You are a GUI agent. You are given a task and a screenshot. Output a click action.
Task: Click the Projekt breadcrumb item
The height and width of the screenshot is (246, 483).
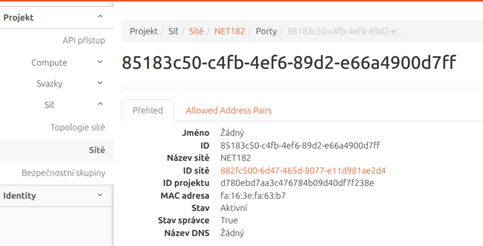point(144,31)
